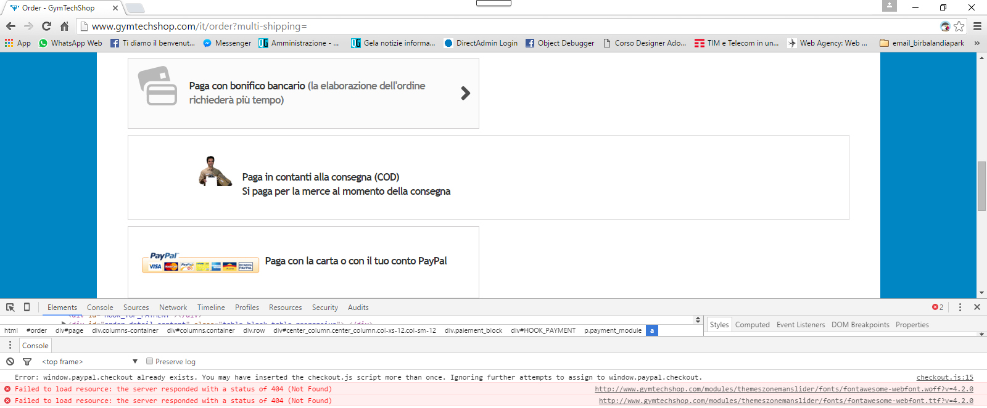987x408 pixels.
Task: Enable the Preserve log checkbox
Action: [149, 361]
